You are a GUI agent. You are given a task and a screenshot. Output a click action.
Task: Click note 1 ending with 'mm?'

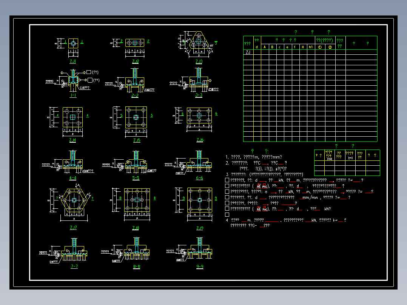pos(254,157)
